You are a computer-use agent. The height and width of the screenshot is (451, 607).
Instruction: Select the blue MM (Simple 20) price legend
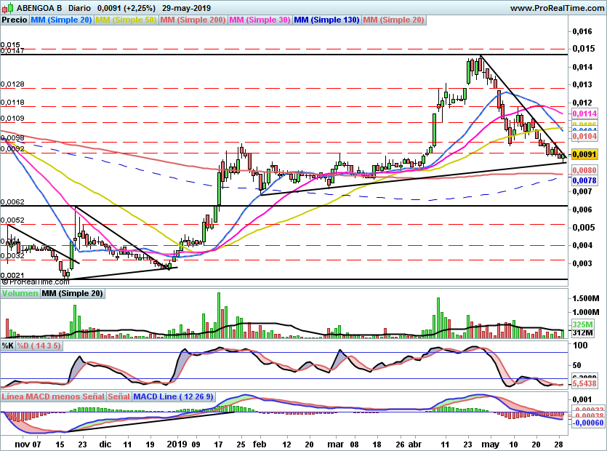click(61, 20)
